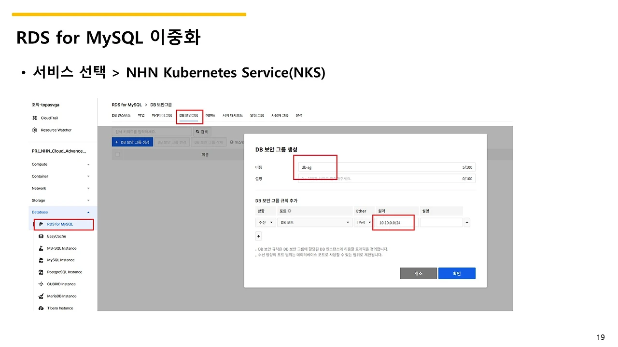The width and height of the screenshot is (618, 347).
Task: Switch to the DB 보안그룹 tab
Action: 189,116
